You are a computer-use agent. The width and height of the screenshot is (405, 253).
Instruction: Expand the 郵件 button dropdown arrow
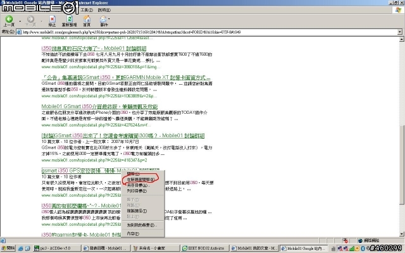coord(109,18)
